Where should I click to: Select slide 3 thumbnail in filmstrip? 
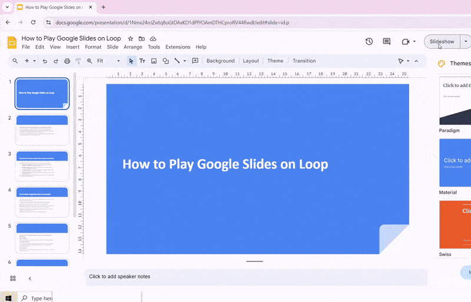42,166
